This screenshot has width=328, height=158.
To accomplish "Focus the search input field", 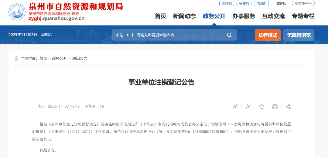I will (x=180, y=35).
